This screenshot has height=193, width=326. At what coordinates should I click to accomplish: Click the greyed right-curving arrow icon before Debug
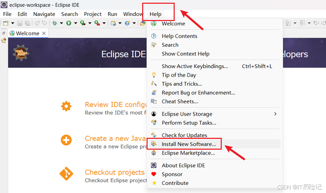click(44, 23)
